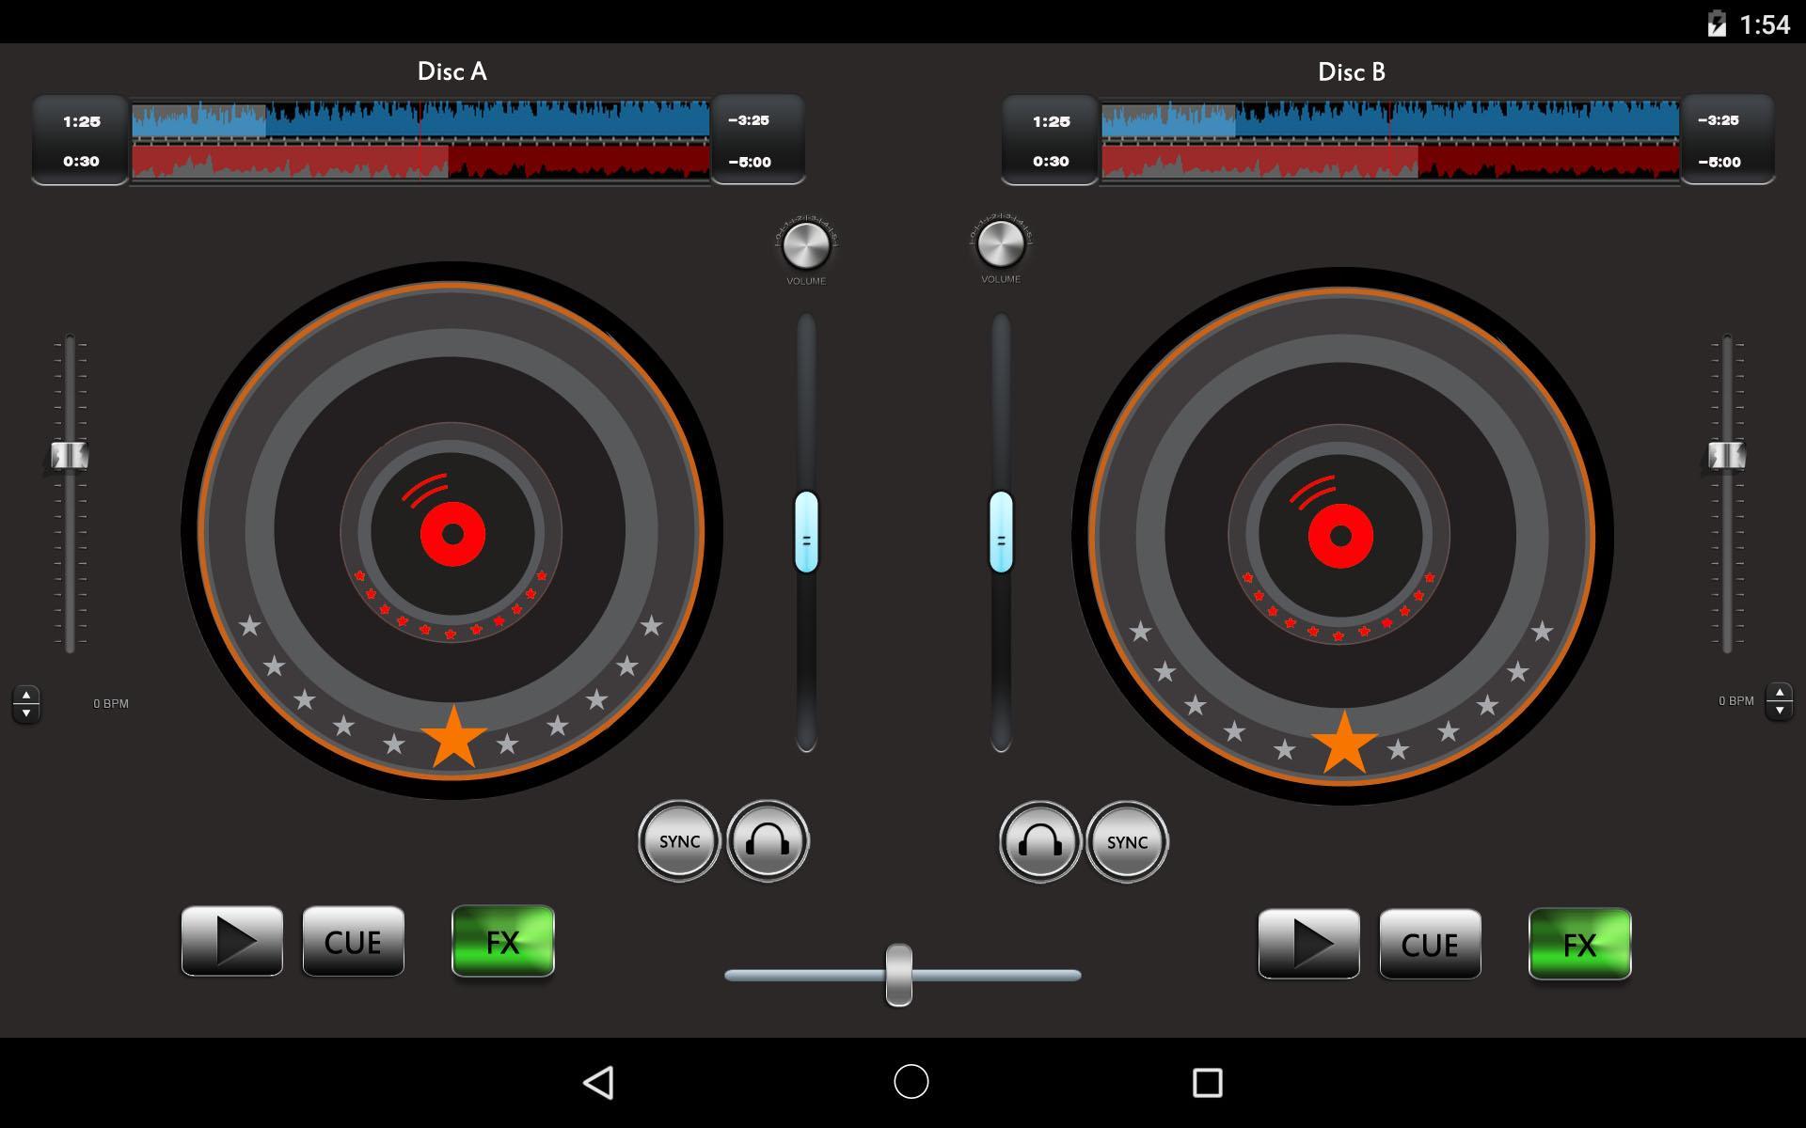The width and height of the screenshot is (1806, 1128).
Task: Enable SYNC for Disc A
Action: pyautogui.click(x=679, y=840)
